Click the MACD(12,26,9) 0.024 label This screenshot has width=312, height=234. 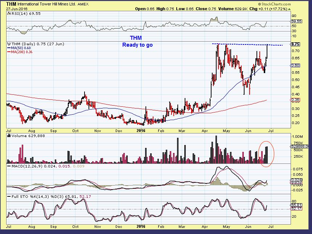(x=33, y=166)
